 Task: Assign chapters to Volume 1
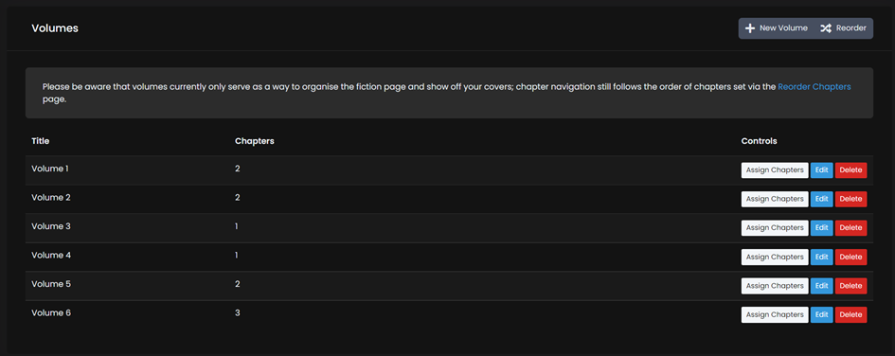click(775, 170)
